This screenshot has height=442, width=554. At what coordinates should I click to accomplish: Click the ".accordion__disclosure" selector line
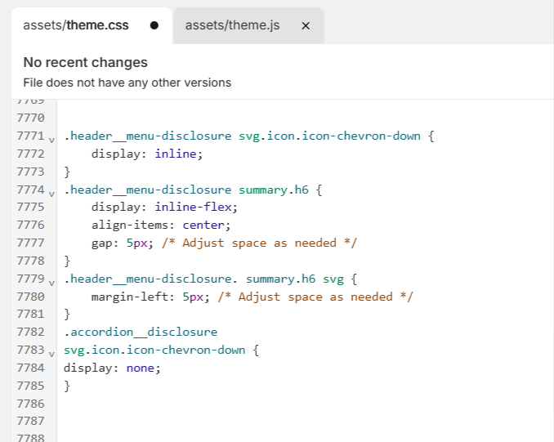(x=141, y=332)
